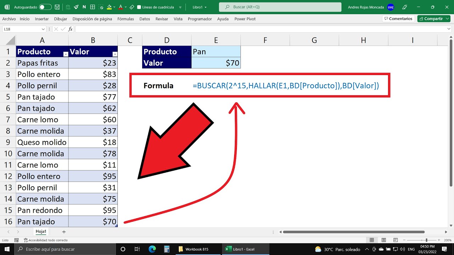Switch to the Dibujar tab
Screen dimensions: 454x255
[x=61, y=19]
